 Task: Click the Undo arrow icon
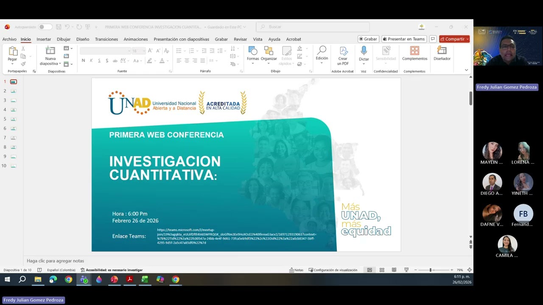click(67, 27)
